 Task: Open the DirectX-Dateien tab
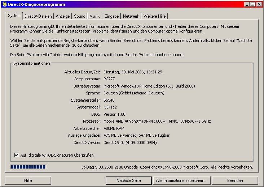point(38,16)
